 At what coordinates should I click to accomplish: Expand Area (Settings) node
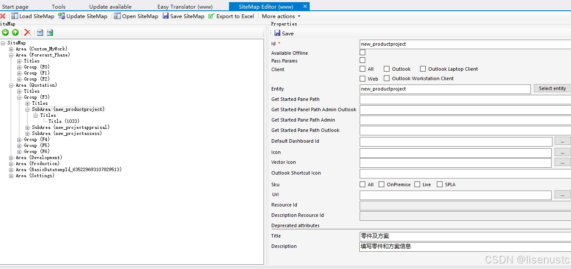(x=11, y=176)
